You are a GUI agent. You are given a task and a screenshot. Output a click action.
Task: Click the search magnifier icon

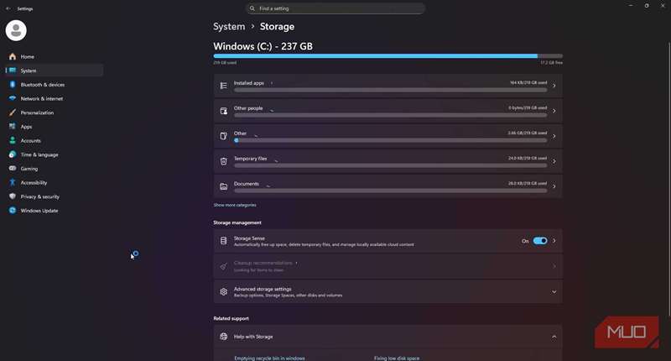coord(252,8)
